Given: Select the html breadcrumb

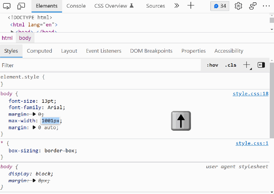Looking at the screenshot, I should pos(7,38).
